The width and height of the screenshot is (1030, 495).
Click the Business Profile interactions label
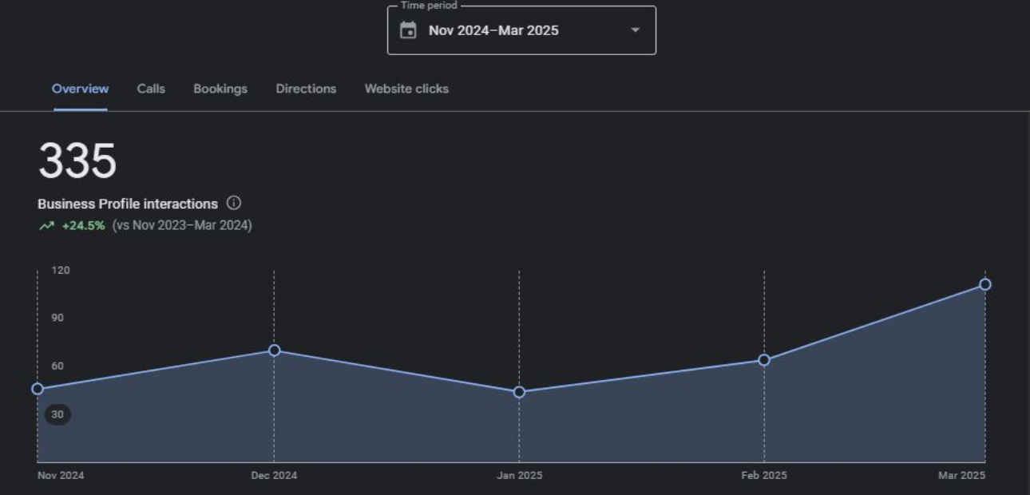coord(128,204)
